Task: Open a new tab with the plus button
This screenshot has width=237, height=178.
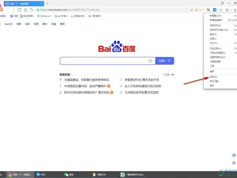Action: point(47,4)
